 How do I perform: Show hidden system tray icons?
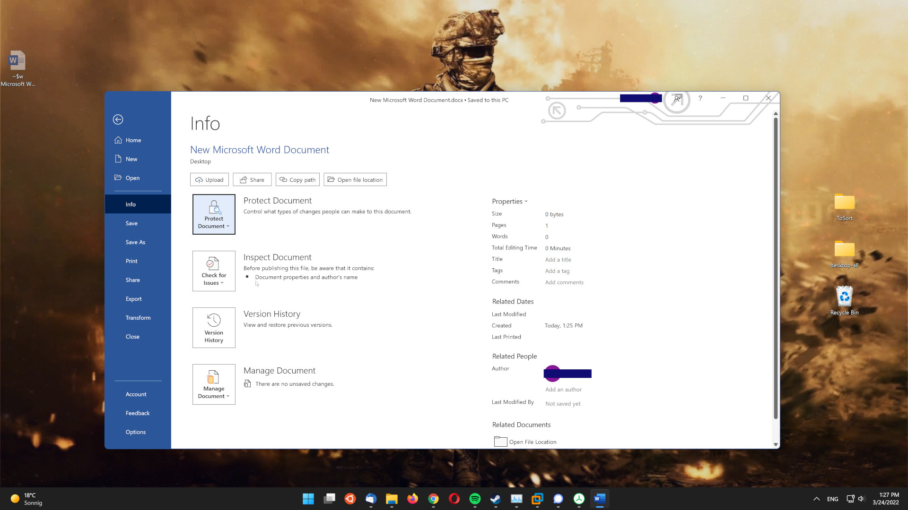click(x=817, y=499)
